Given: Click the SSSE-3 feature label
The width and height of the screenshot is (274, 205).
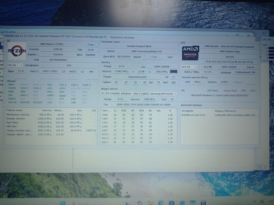Looking at the screenshot, I should pyautogui.click(x=86, y=85).
